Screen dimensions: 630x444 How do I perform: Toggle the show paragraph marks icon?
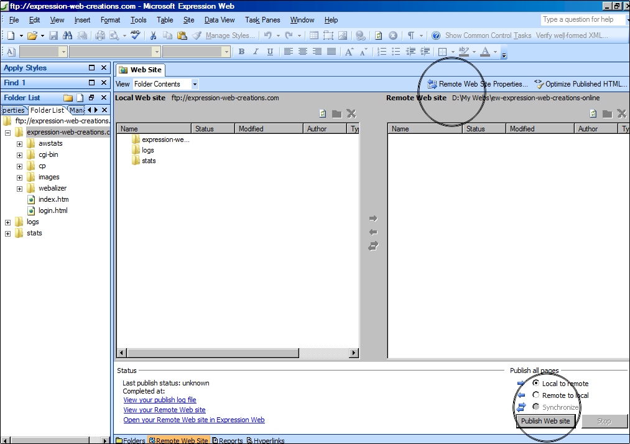click(410, 35)
